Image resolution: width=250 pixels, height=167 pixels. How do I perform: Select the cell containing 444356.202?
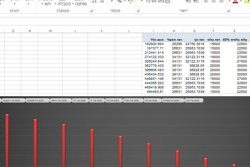point(153,83)
